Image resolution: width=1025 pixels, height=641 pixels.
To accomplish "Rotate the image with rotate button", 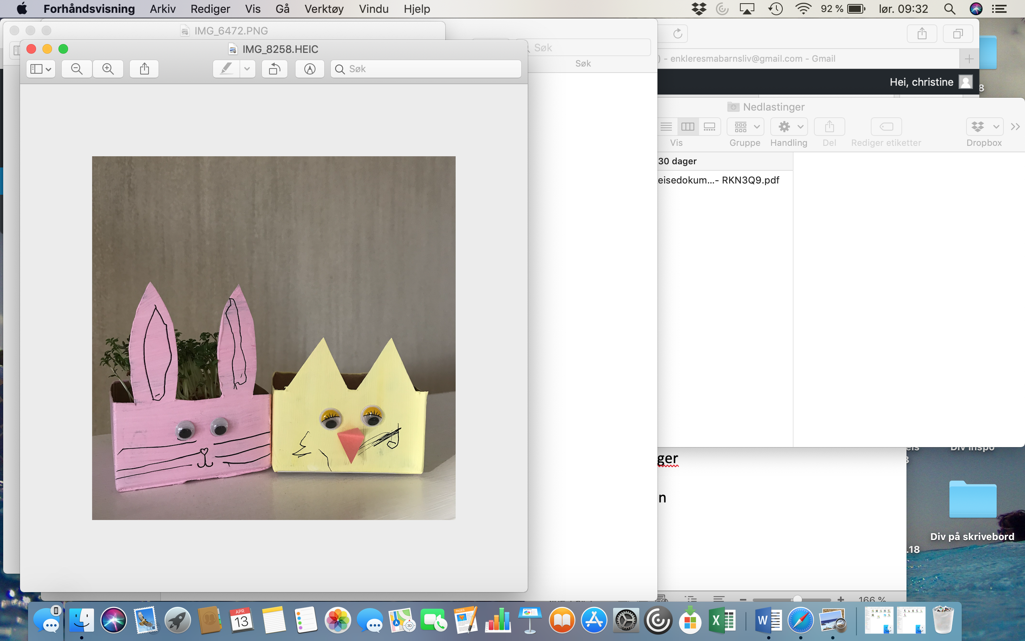I will point(274,69).
